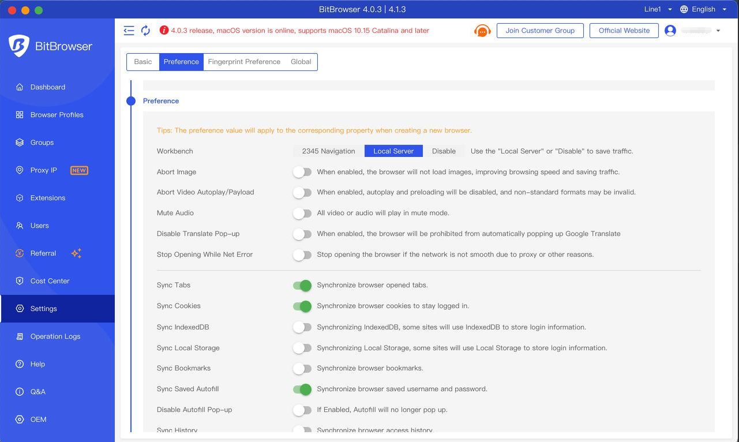Click the sparkle stars next to Referral

76,253
